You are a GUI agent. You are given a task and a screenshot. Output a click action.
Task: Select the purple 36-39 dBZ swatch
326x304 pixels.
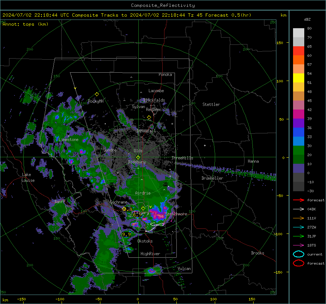298,123
